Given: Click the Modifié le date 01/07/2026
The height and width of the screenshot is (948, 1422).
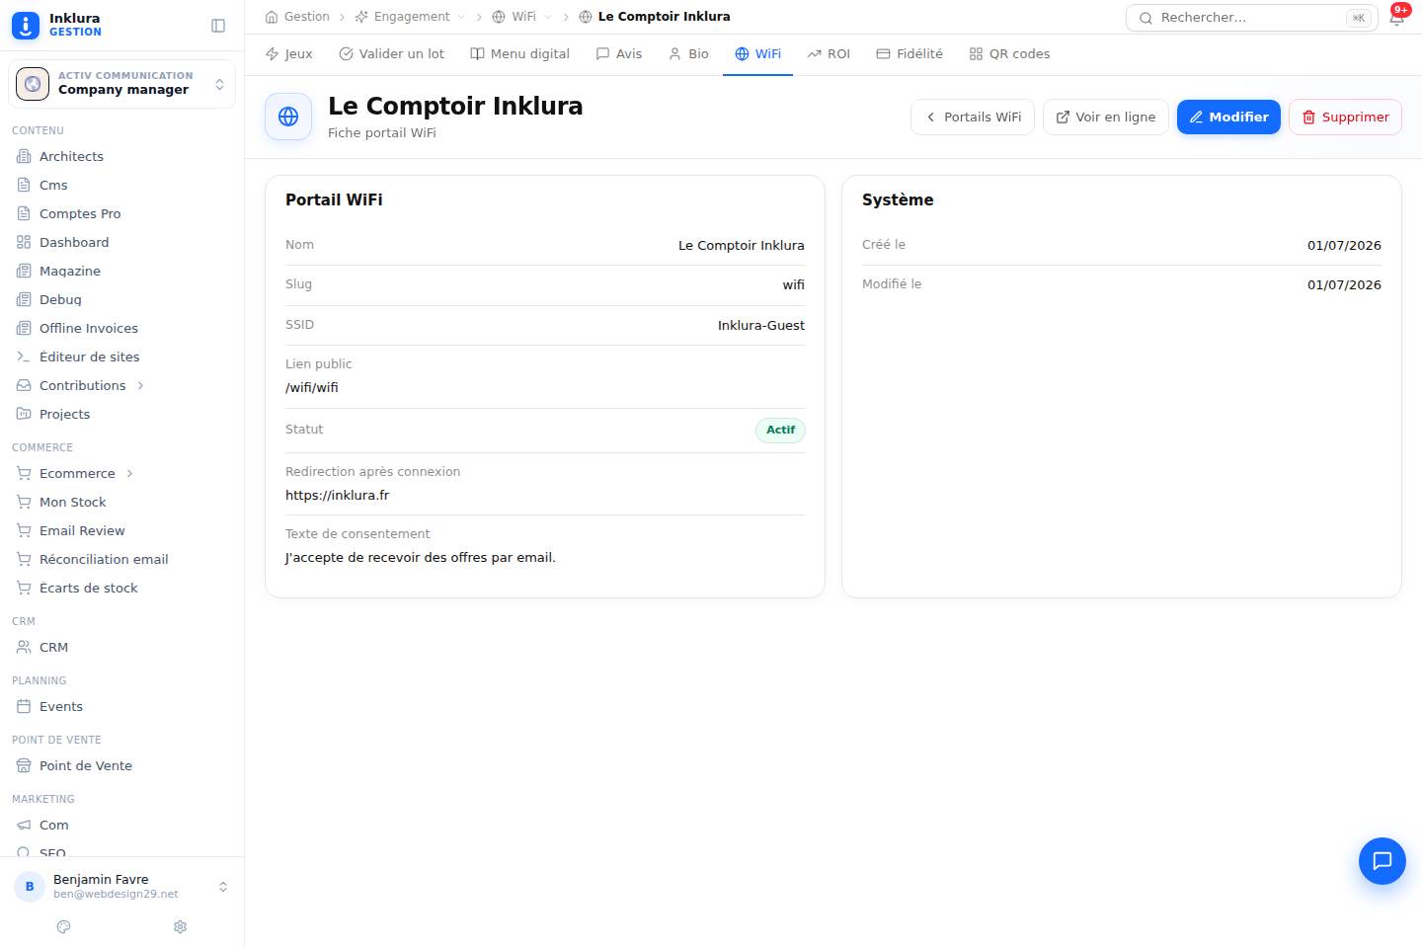Looking at the screenshot, I should coord(1344,284).
